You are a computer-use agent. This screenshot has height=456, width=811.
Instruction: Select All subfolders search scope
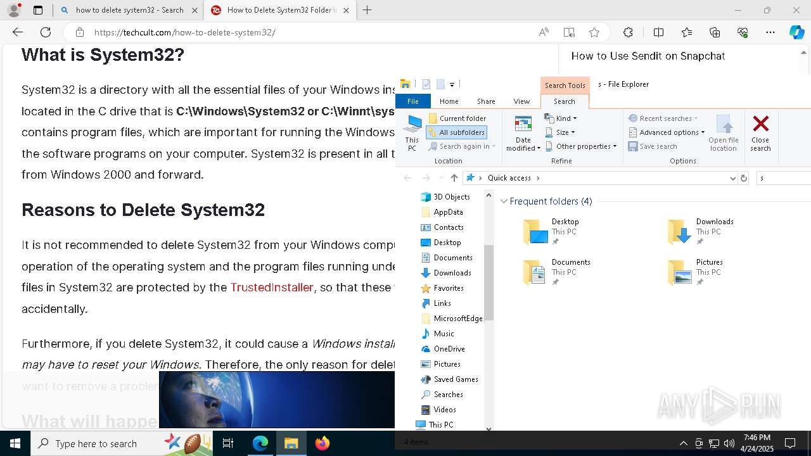(457, 132)
